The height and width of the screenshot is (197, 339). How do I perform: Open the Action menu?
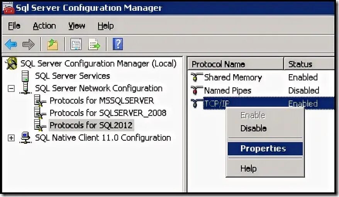[x=44, y=26]
